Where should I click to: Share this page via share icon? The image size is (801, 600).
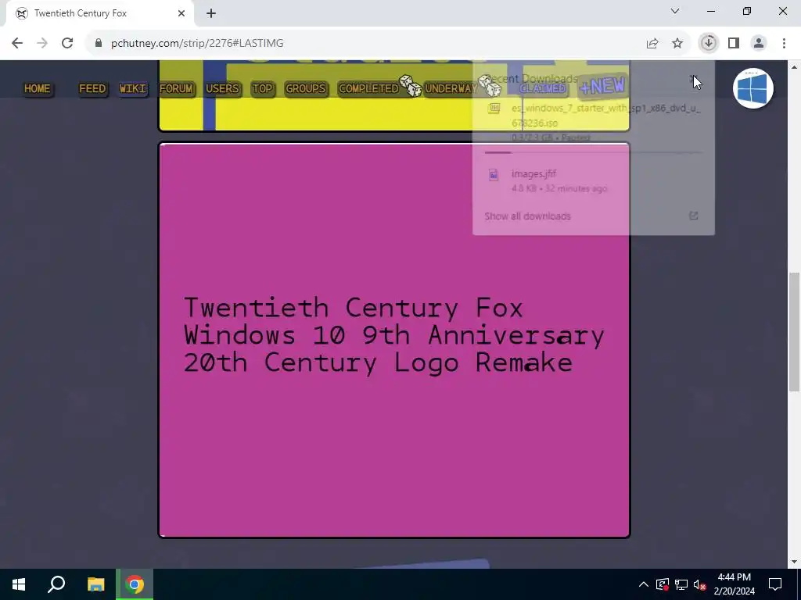coord(652,44)
